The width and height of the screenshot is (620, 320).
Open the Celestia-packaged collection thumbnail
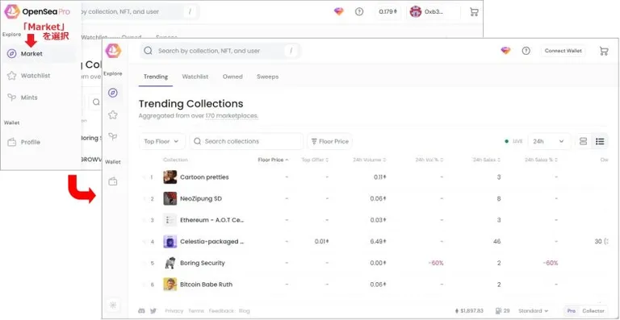pos(170,242)
